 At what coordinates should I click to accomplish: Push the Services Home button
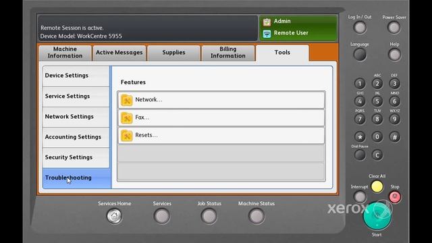[114, 216]
